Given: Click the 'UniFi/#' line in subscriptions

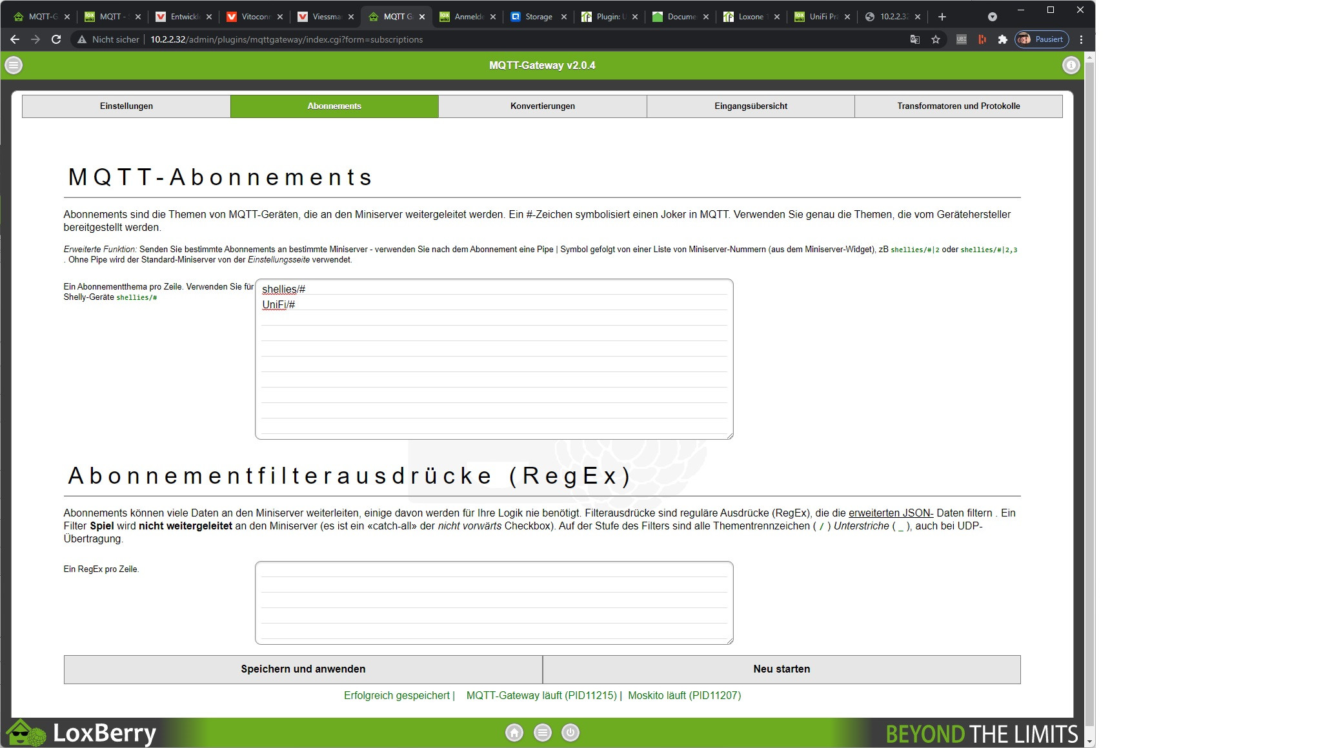Looking at the screenshot, I should tap(278, 305).
